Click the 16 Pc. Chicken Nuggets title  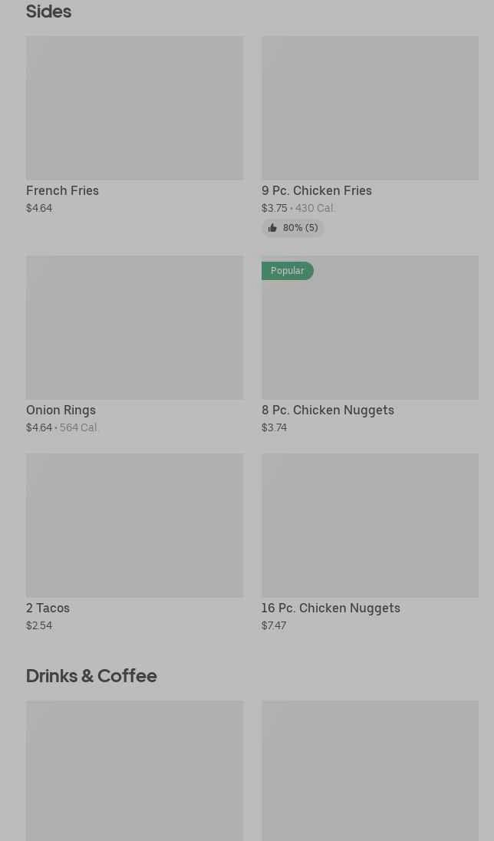pyautogui.click(x=331, y=608)
